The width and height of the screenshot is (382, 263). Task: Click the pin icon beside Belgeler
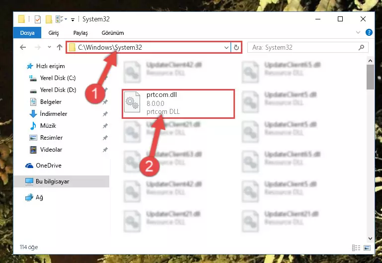pos(105,102)
